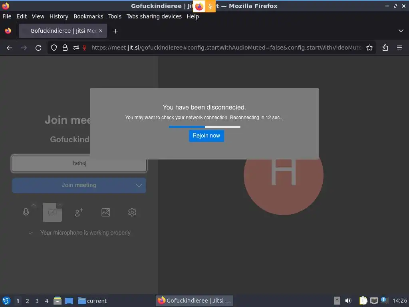Expand the list all tabs chevron
This screenshot has height=307, width=409.
click(401, 31)
